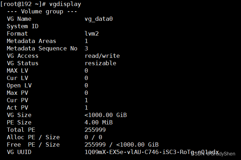Click the Cur PV label
This screenshot has height=160, width=241.
tap(17, 100)
